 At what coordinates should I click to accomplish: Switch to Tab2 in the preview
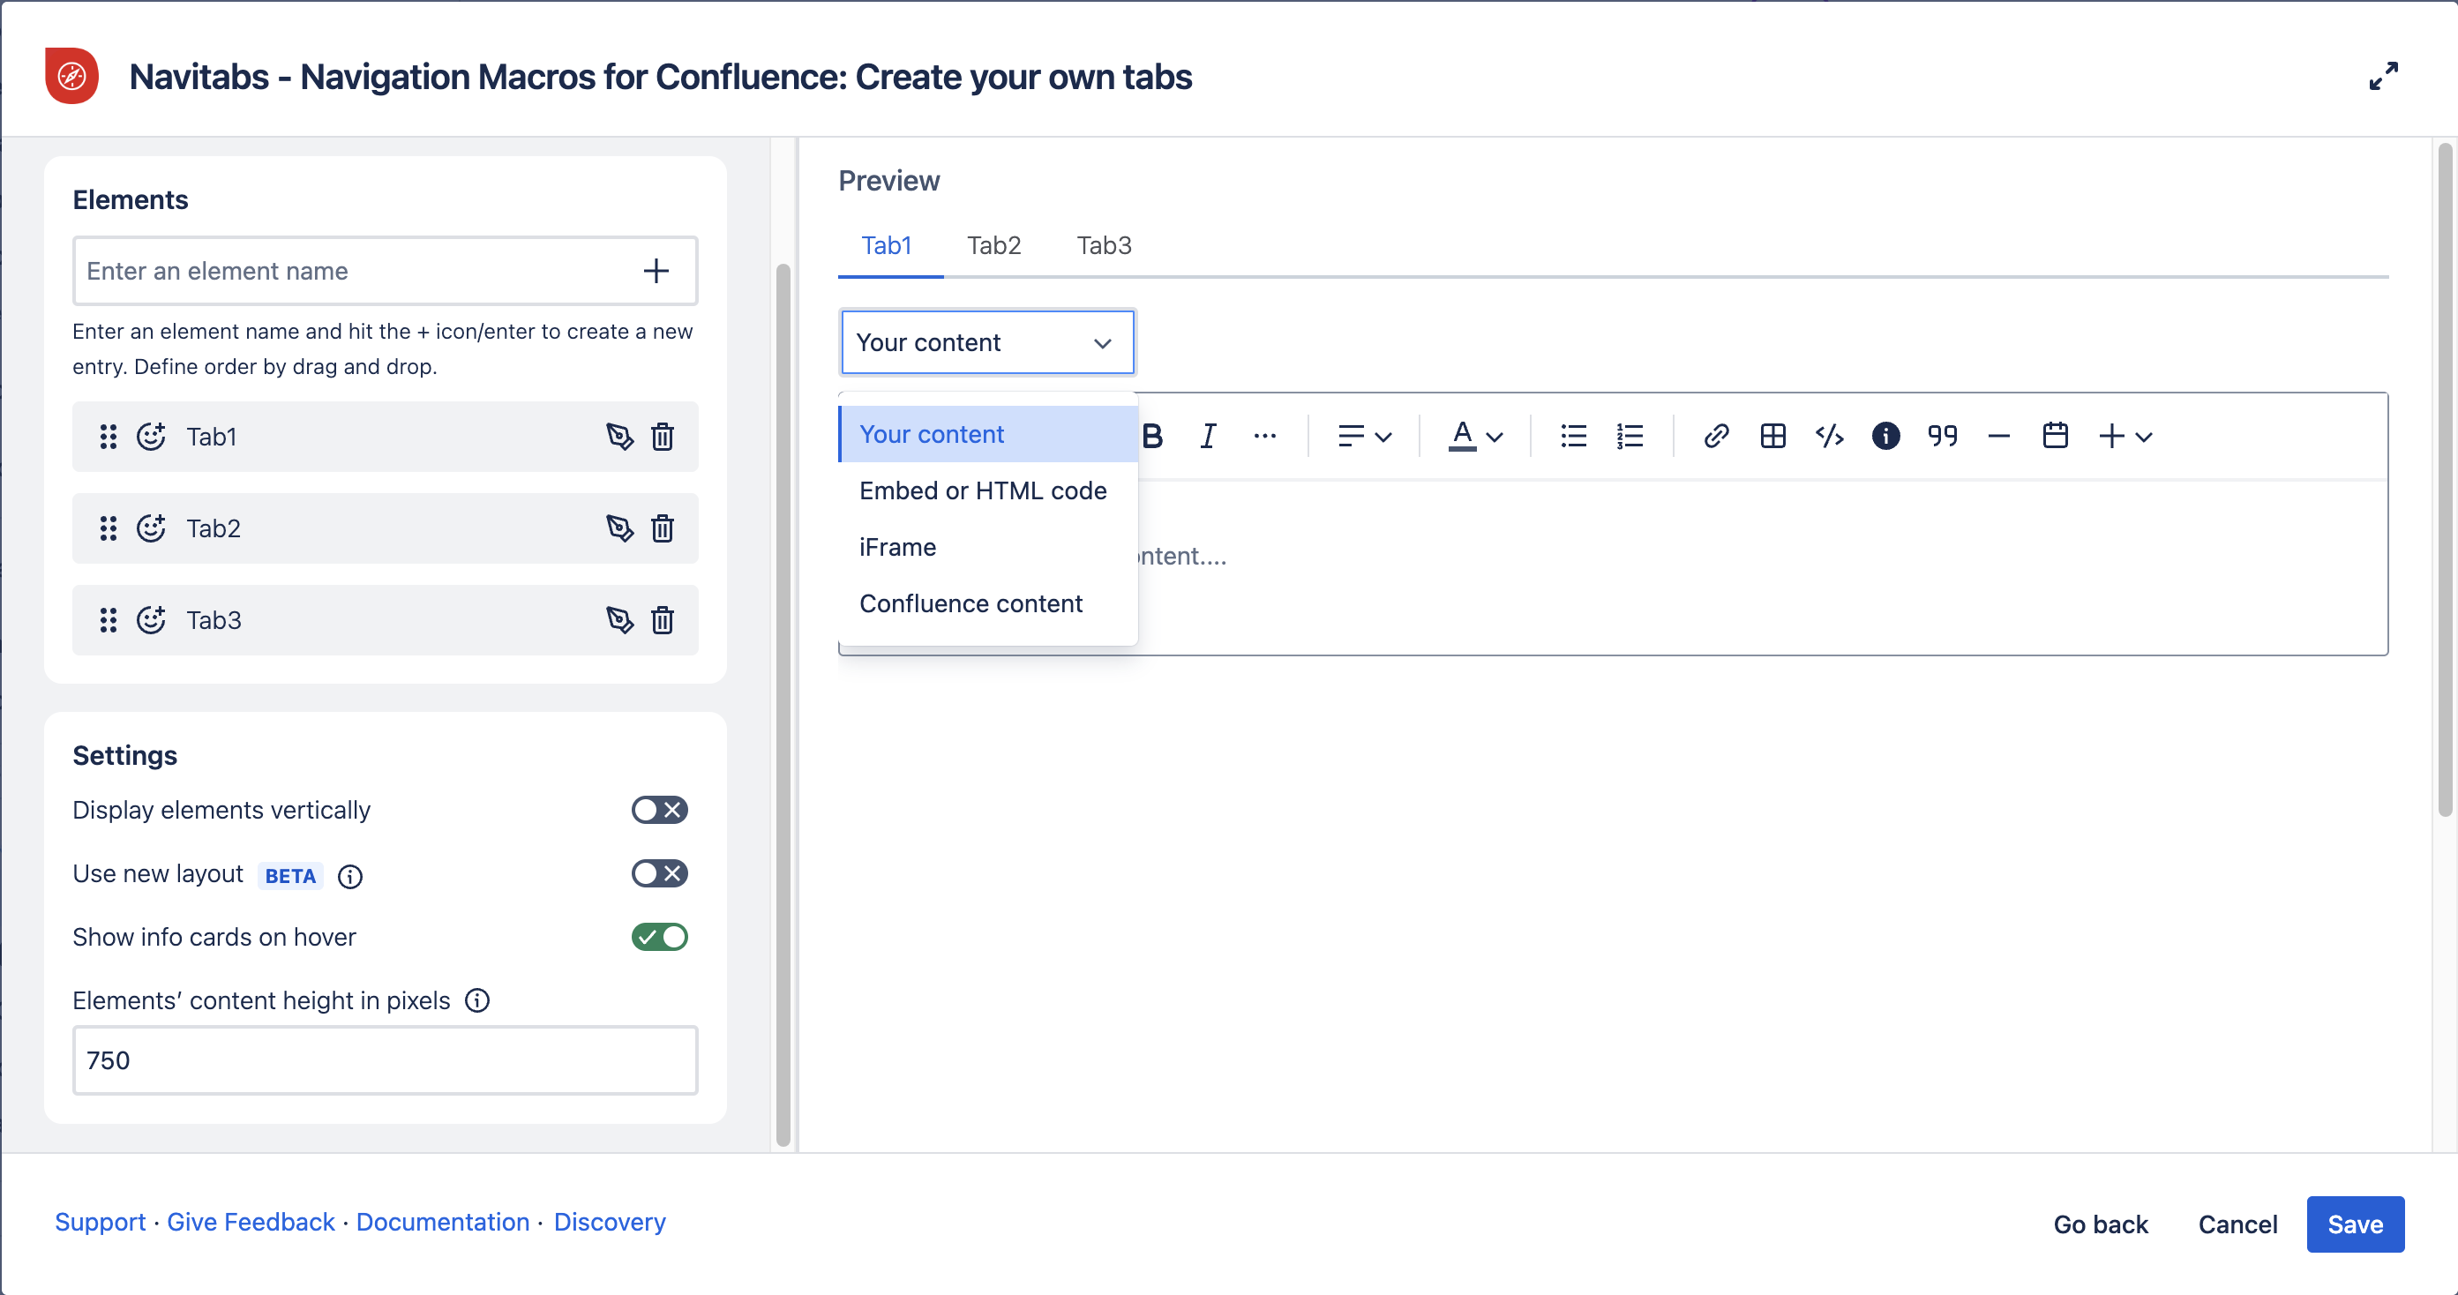pos(993,245)
